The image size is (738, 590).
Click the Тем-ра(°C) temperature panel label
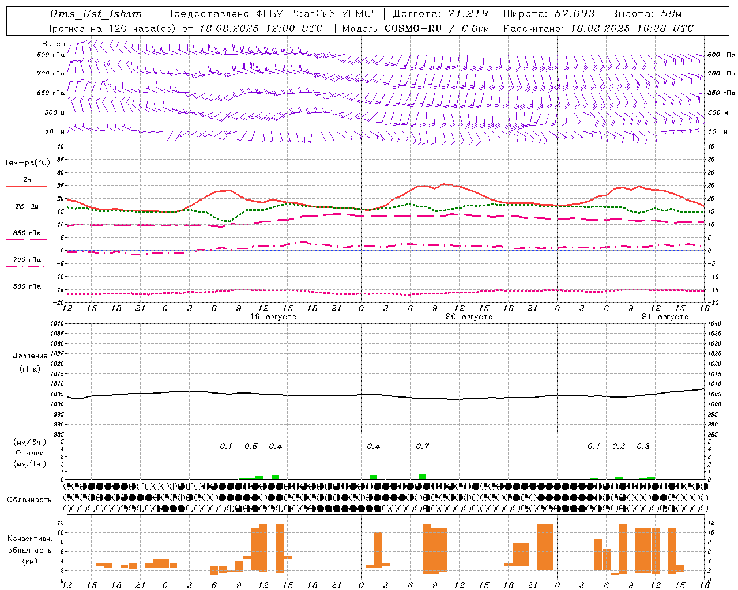click(x=27, y=162)
